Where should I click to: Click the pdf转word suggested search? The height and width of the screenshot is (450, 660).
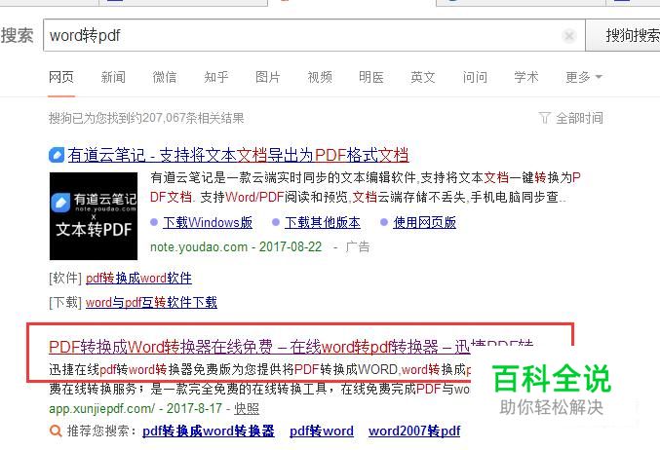pos(322,431)
